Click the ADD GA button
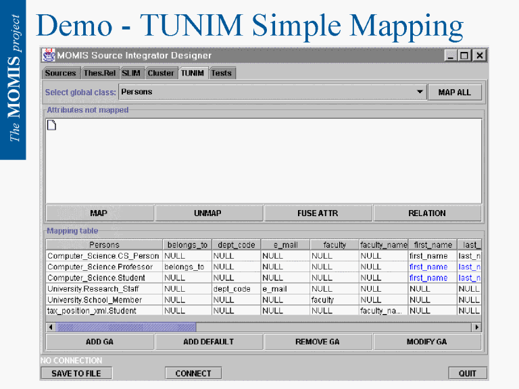The height and width of the screenshot is (389, 519). [99, 342]
